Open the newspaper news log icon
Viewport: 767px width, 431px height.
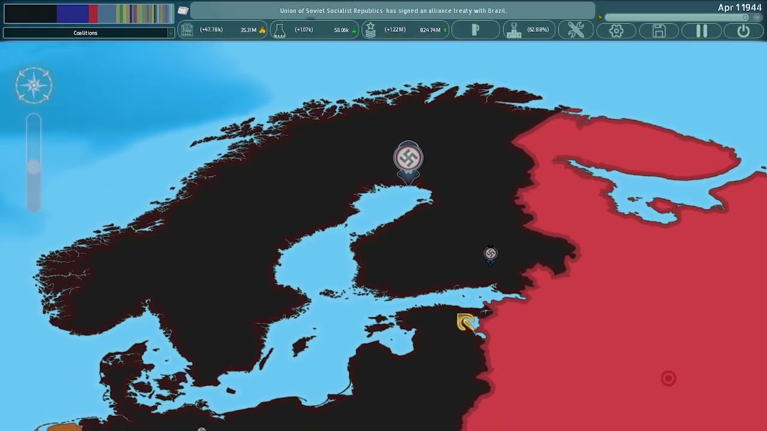183,10
